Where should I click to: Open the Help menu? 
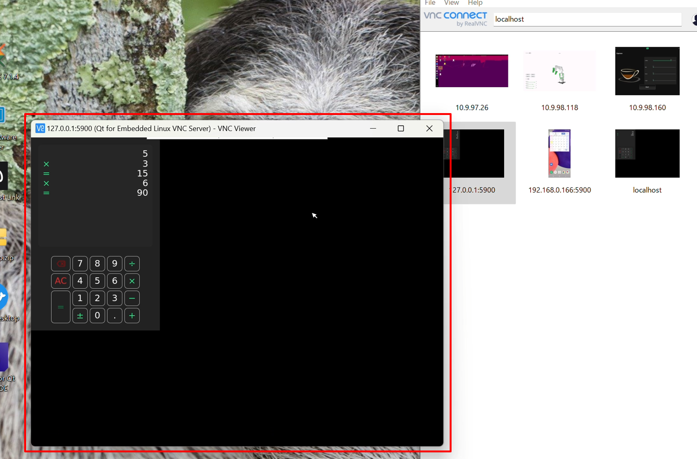click(x=475, y=3)
